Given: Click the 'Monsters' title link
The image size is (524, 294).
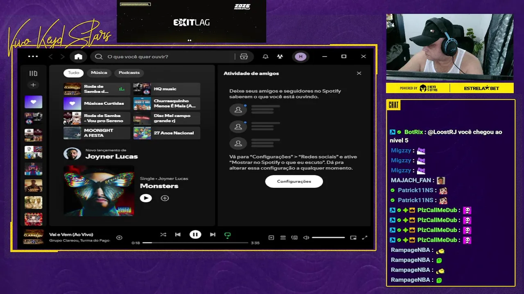Looking at the screenshot, I should point(159,186).
